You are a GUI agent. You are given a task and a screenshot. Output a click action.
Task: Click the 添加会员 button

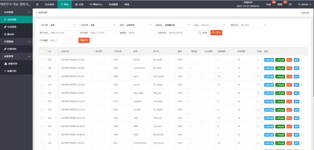tap(305, 13)
